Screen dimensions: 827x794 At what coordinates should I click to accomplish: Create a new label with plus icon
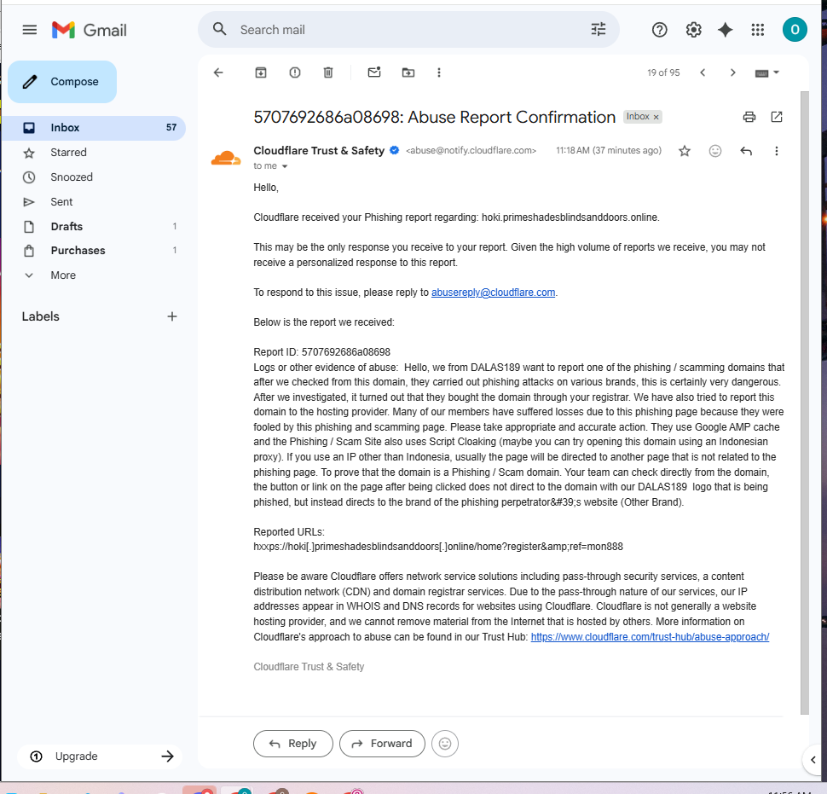[172, 316]
